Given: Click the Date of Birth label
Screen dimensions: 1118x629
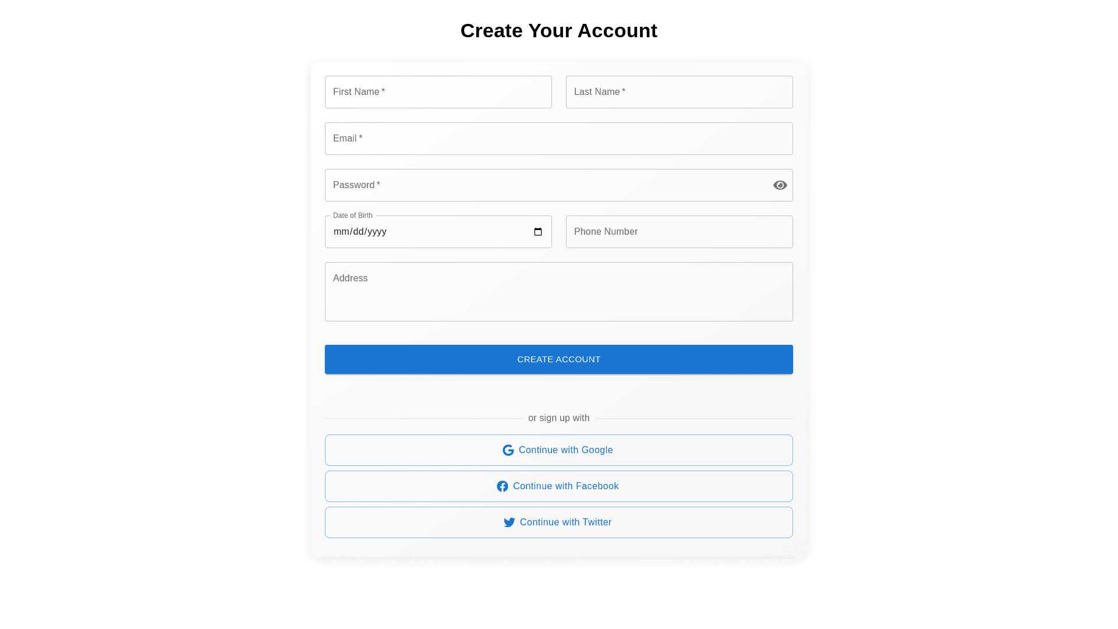Looking at the screenshot, I should coord(353,215).
